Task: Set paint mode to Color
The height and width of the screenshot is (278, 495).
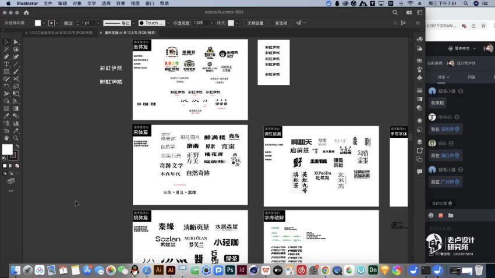Action: pos(5,166)
